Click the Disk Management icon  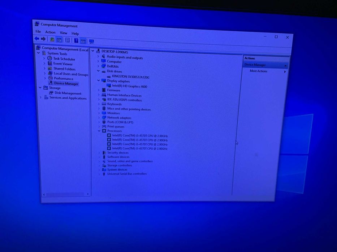51,93
